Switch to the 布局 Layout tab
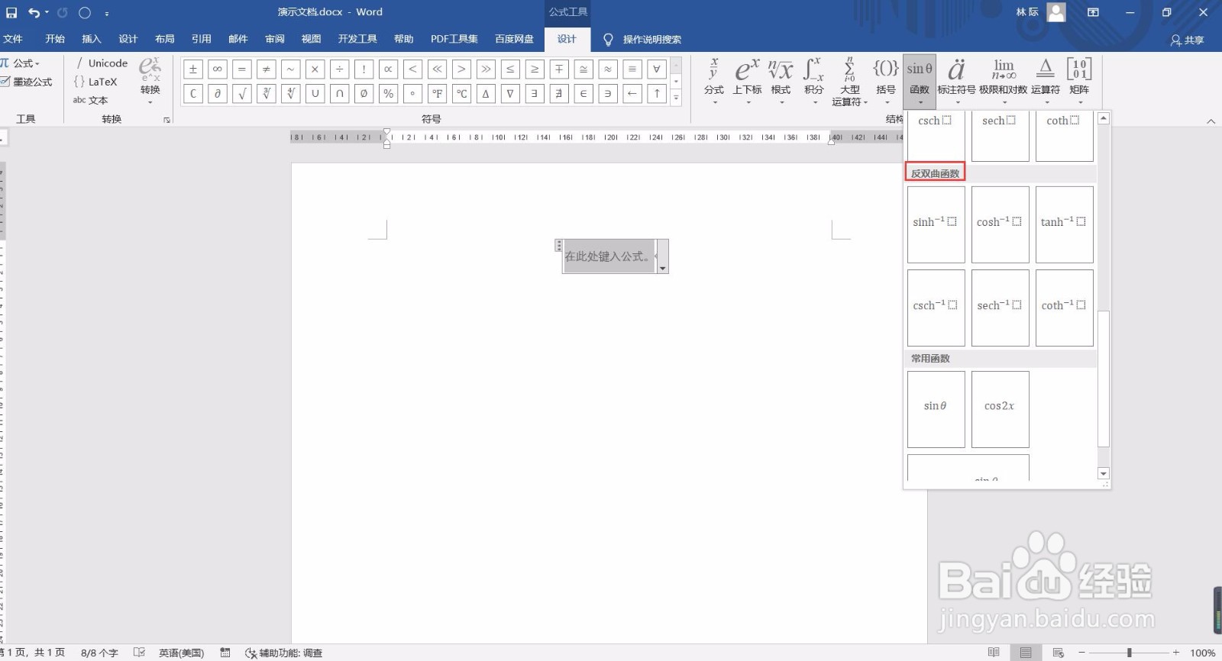Viewport: 1222px width, 661px height. pos(165,39)
